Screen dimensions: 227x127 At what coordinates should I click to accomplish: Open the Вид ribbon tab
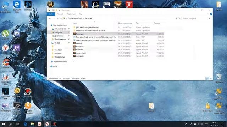[81, 14]
